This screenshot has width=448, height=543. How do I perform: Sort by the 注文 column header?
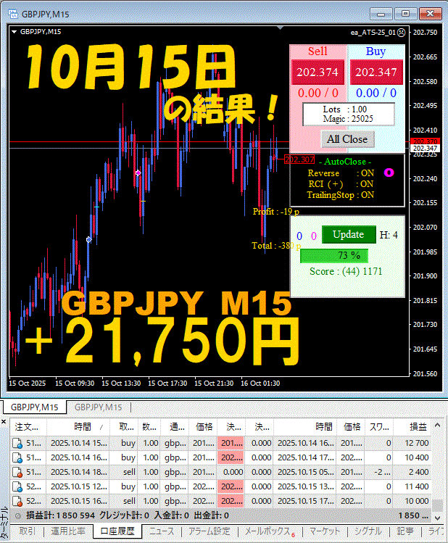27,427
